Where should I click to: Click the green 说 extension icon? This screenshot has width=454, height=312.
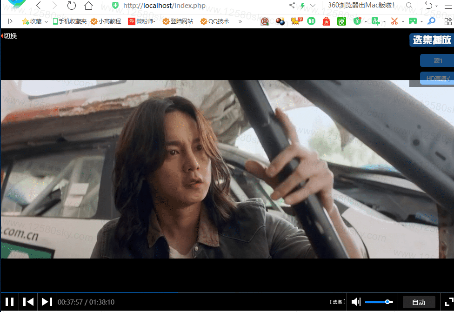click(341, 21)
